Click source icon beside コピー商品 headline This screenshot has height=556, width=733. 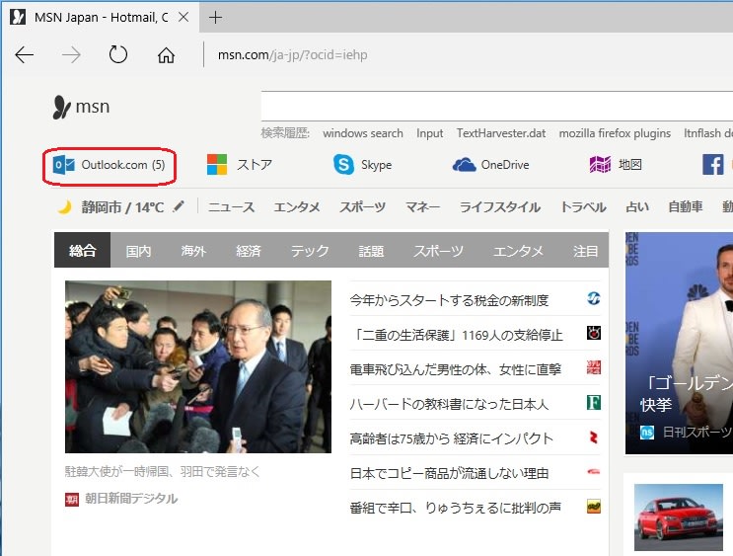point(594,472)
